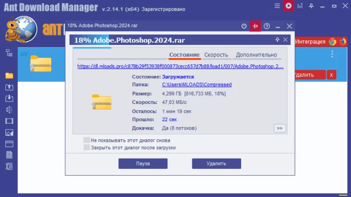Enable 'Закрыть этот диалог после загрузки' checkbox
Viewport: 351px width, 197px height.
pos(86,147)
